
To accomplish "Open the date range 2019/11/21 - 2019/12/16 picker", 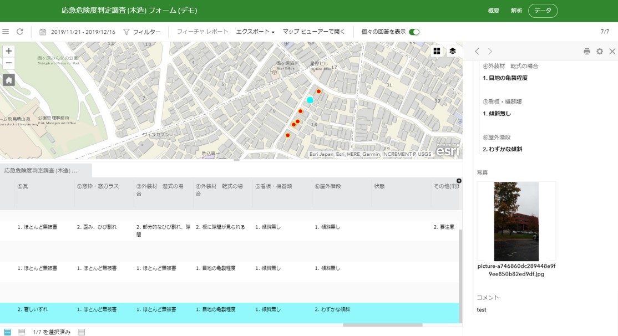I will [x=78, y=32].
